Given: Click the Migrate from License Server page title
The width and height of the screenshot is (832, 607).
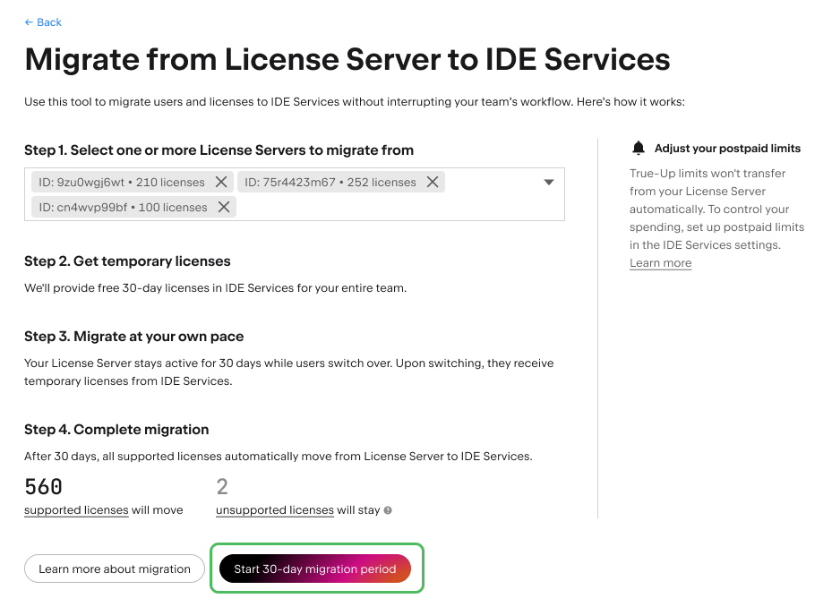Looking at the screenshot, I should point(347,60).
